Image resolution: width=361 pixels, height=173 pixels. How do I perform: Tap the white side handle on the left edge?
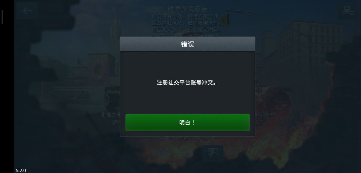coord(2,17)
